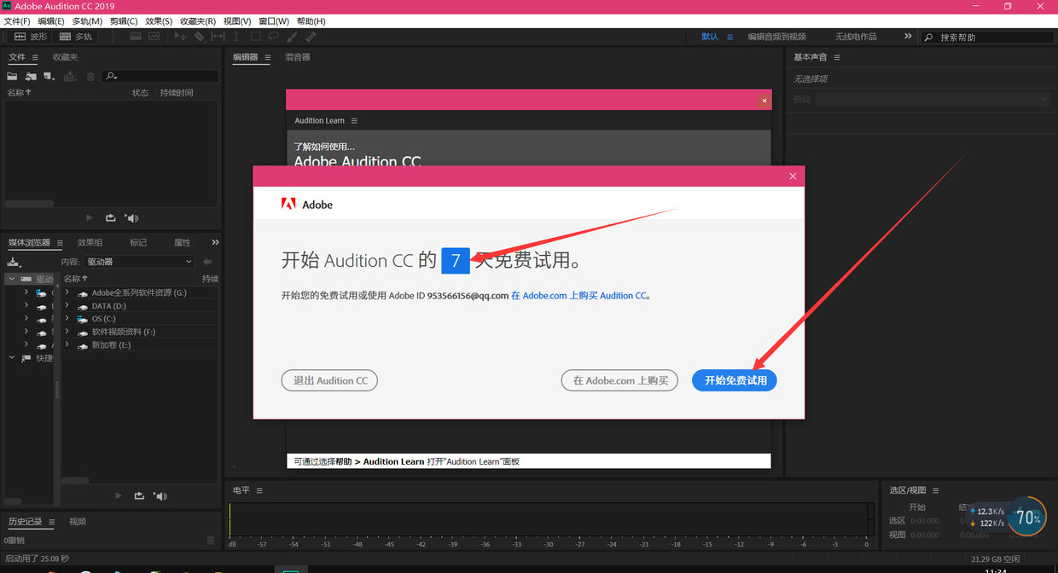Open the Edit (编辑) menu
The image size is (1058, 573).
tap(51, 20)
